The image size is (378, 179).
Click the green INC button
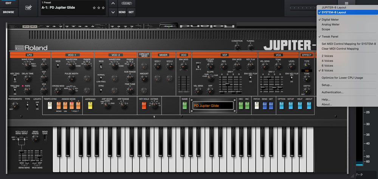click(x=247, y=105)
